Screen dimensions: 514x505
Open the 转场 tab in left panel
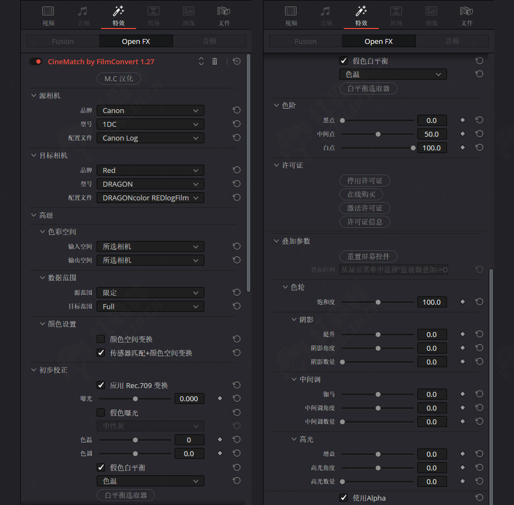(153, 16)
